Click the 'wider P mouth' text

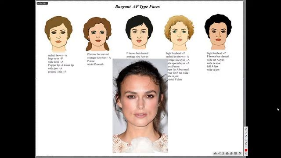95,64
